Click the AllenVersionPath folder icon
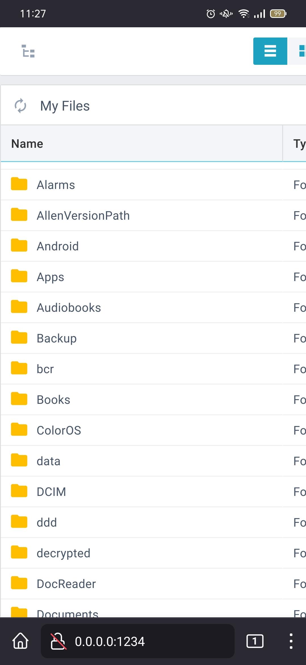Screen dimensions: 306x665 point(19,215)
